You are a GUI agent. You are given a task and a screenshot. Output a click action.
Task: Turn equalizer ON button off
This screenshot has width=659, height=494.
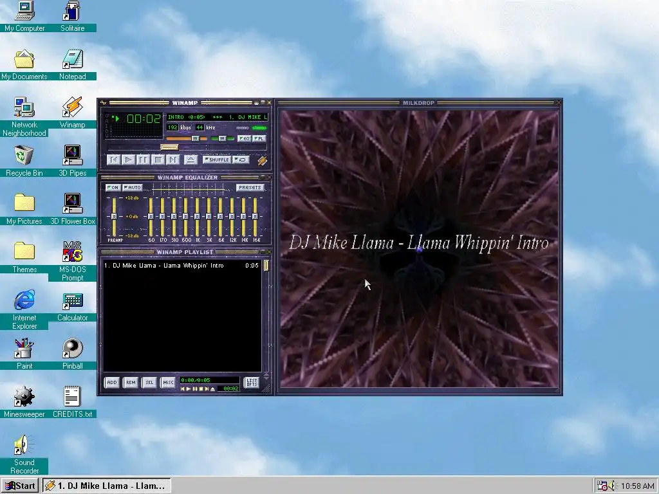click(x=113, y=187)
